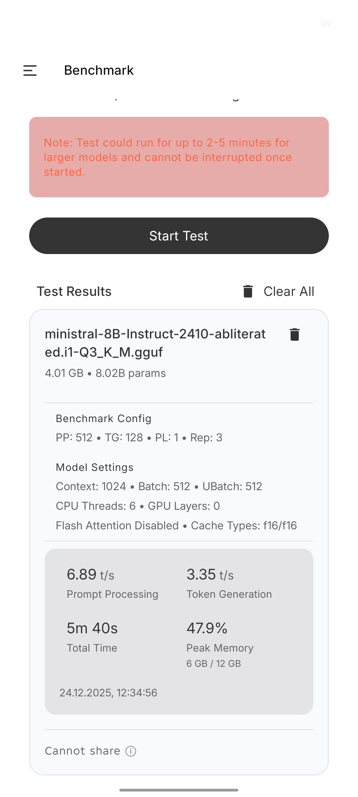Viewport: 358px width, 797px height.
Task: Click the 24.12.2025 timestamp
Action: 108,693
